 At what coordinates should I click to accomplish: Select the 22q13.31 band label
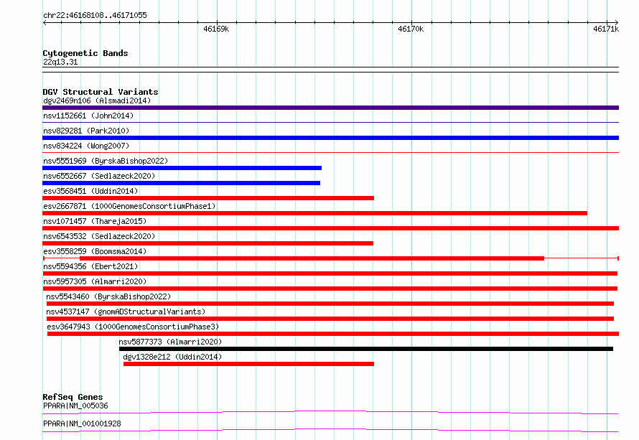pyautogui.click(x=60, y=62)
